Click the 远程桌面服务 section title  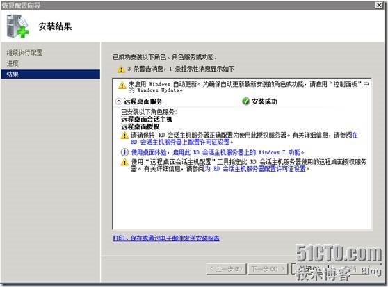coord(143,101)
